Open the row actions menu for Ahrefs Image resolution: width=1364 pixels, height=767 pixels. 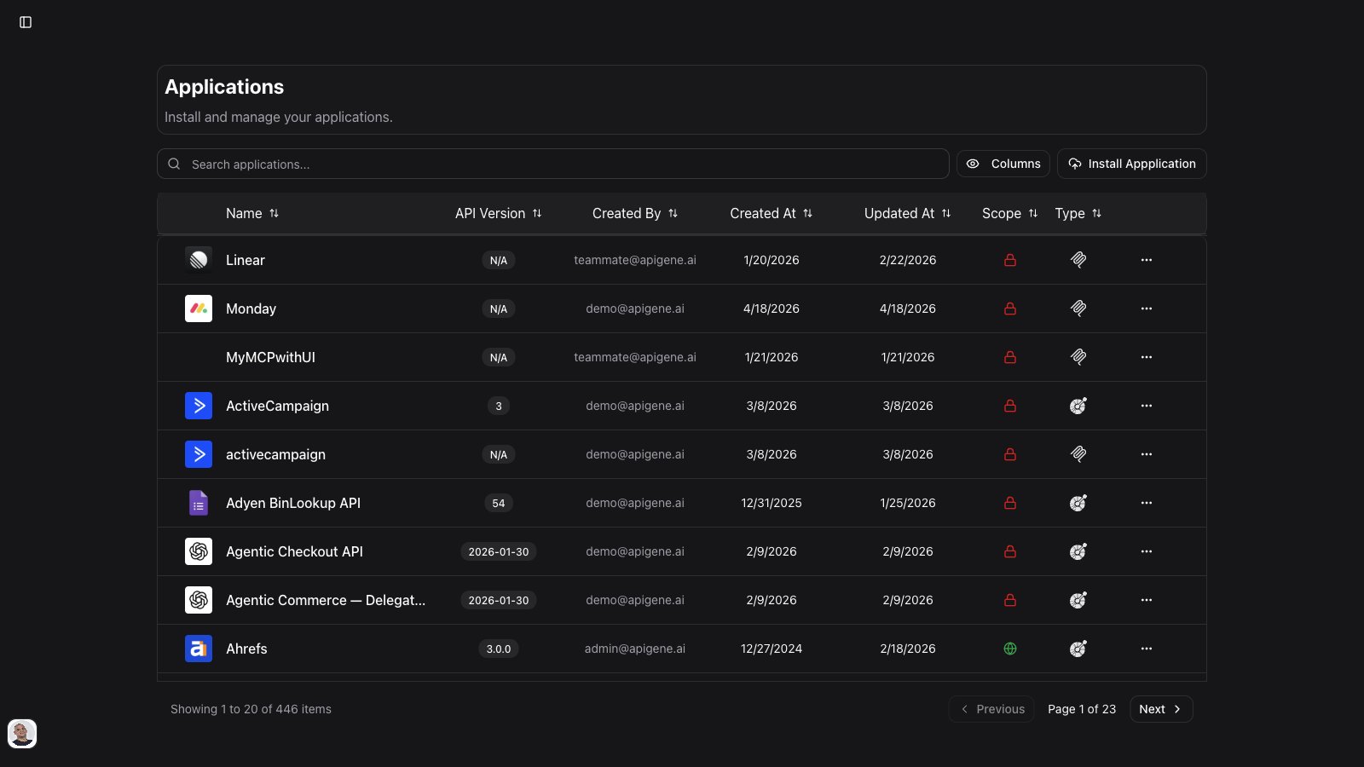(1147, 649)
